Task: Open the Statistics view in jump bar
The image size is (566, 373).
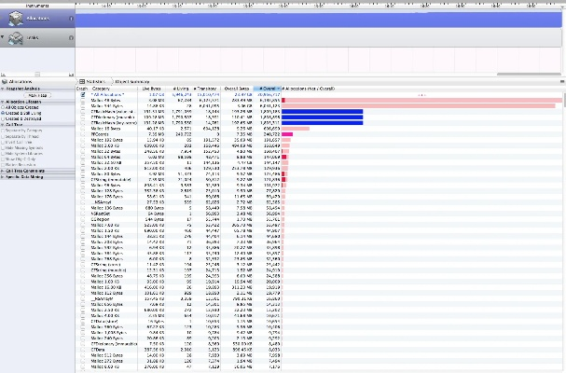Action: point(95,82)
